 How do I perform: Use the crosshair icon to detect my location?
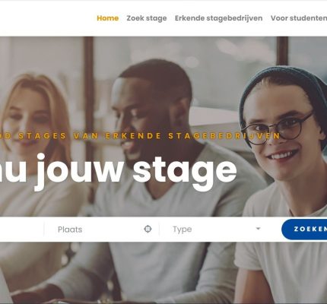click(x=148, y=229)
